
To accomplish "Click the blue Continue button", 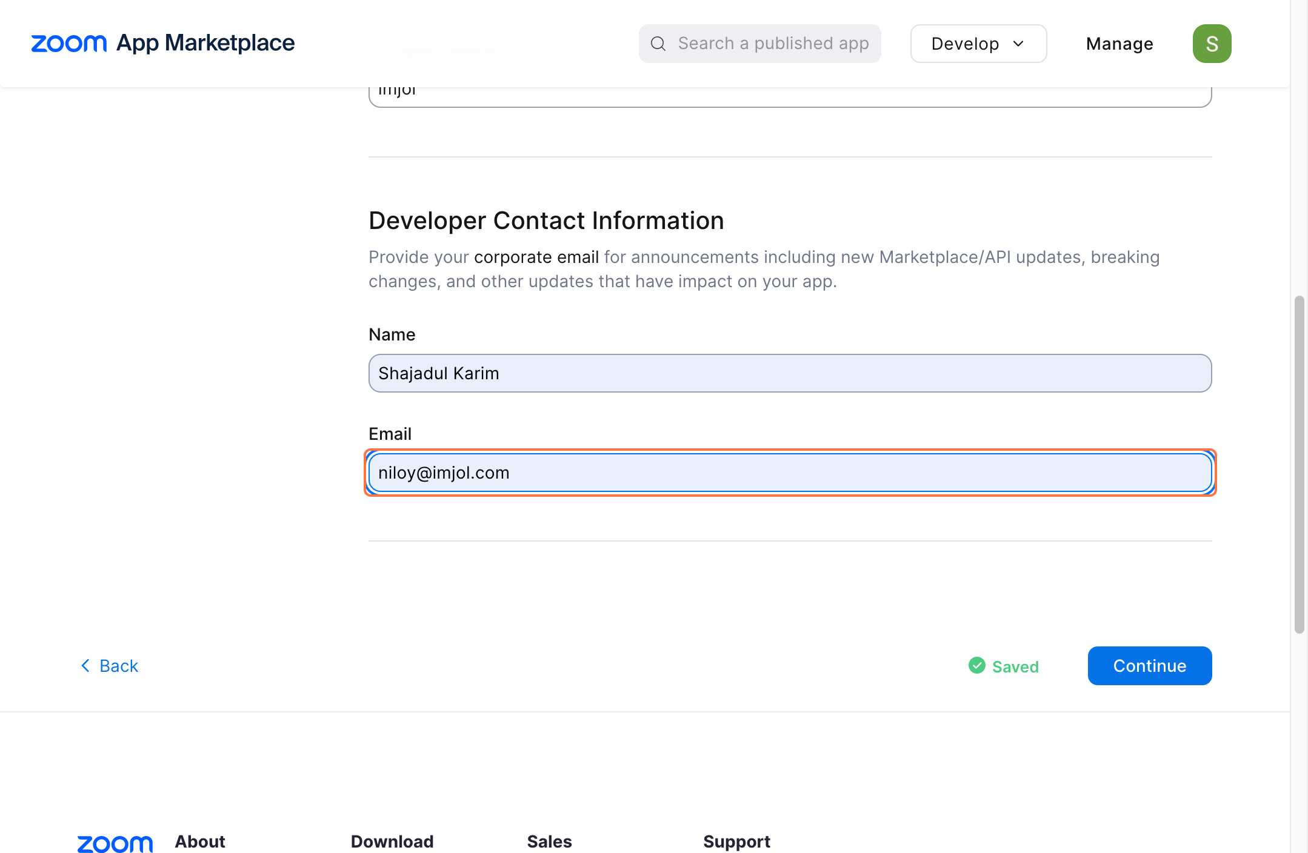I will pos(1150,666).
